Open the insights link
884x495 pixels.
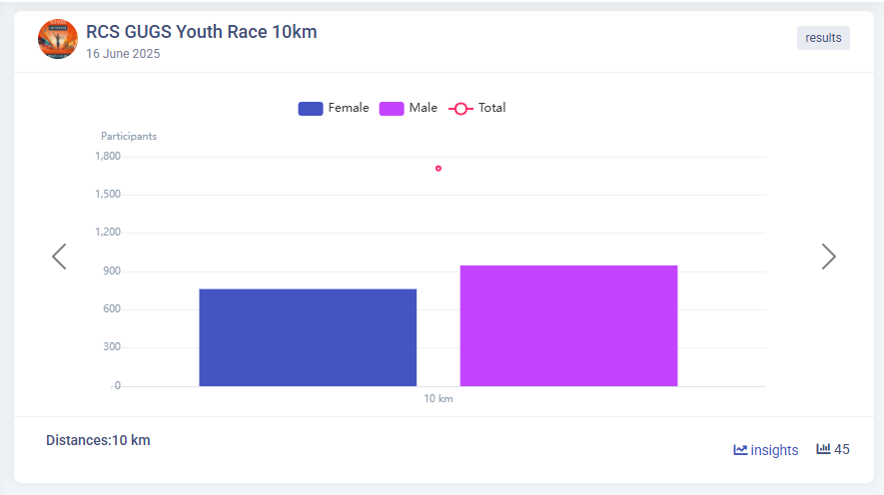765,450
